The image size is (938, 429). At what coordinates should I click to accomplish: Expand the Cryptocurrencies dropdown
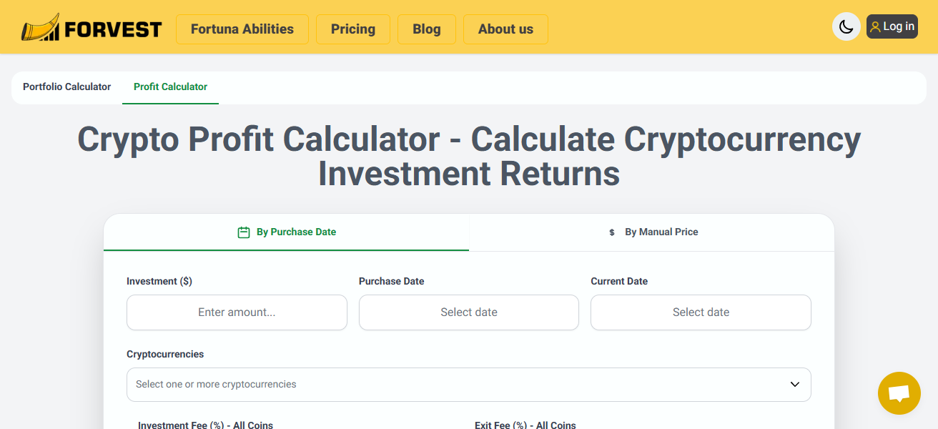coord(468,384)
